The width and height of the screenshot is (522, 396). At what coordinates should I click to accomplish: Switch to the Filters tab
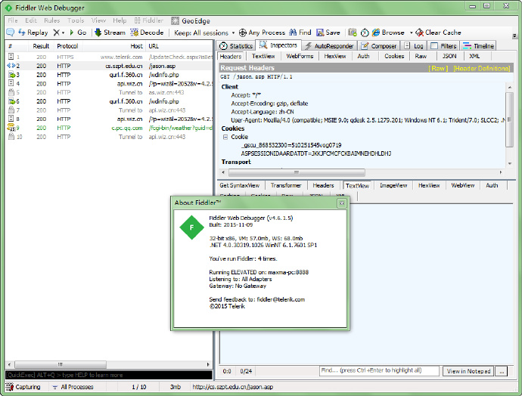(443, 46)
